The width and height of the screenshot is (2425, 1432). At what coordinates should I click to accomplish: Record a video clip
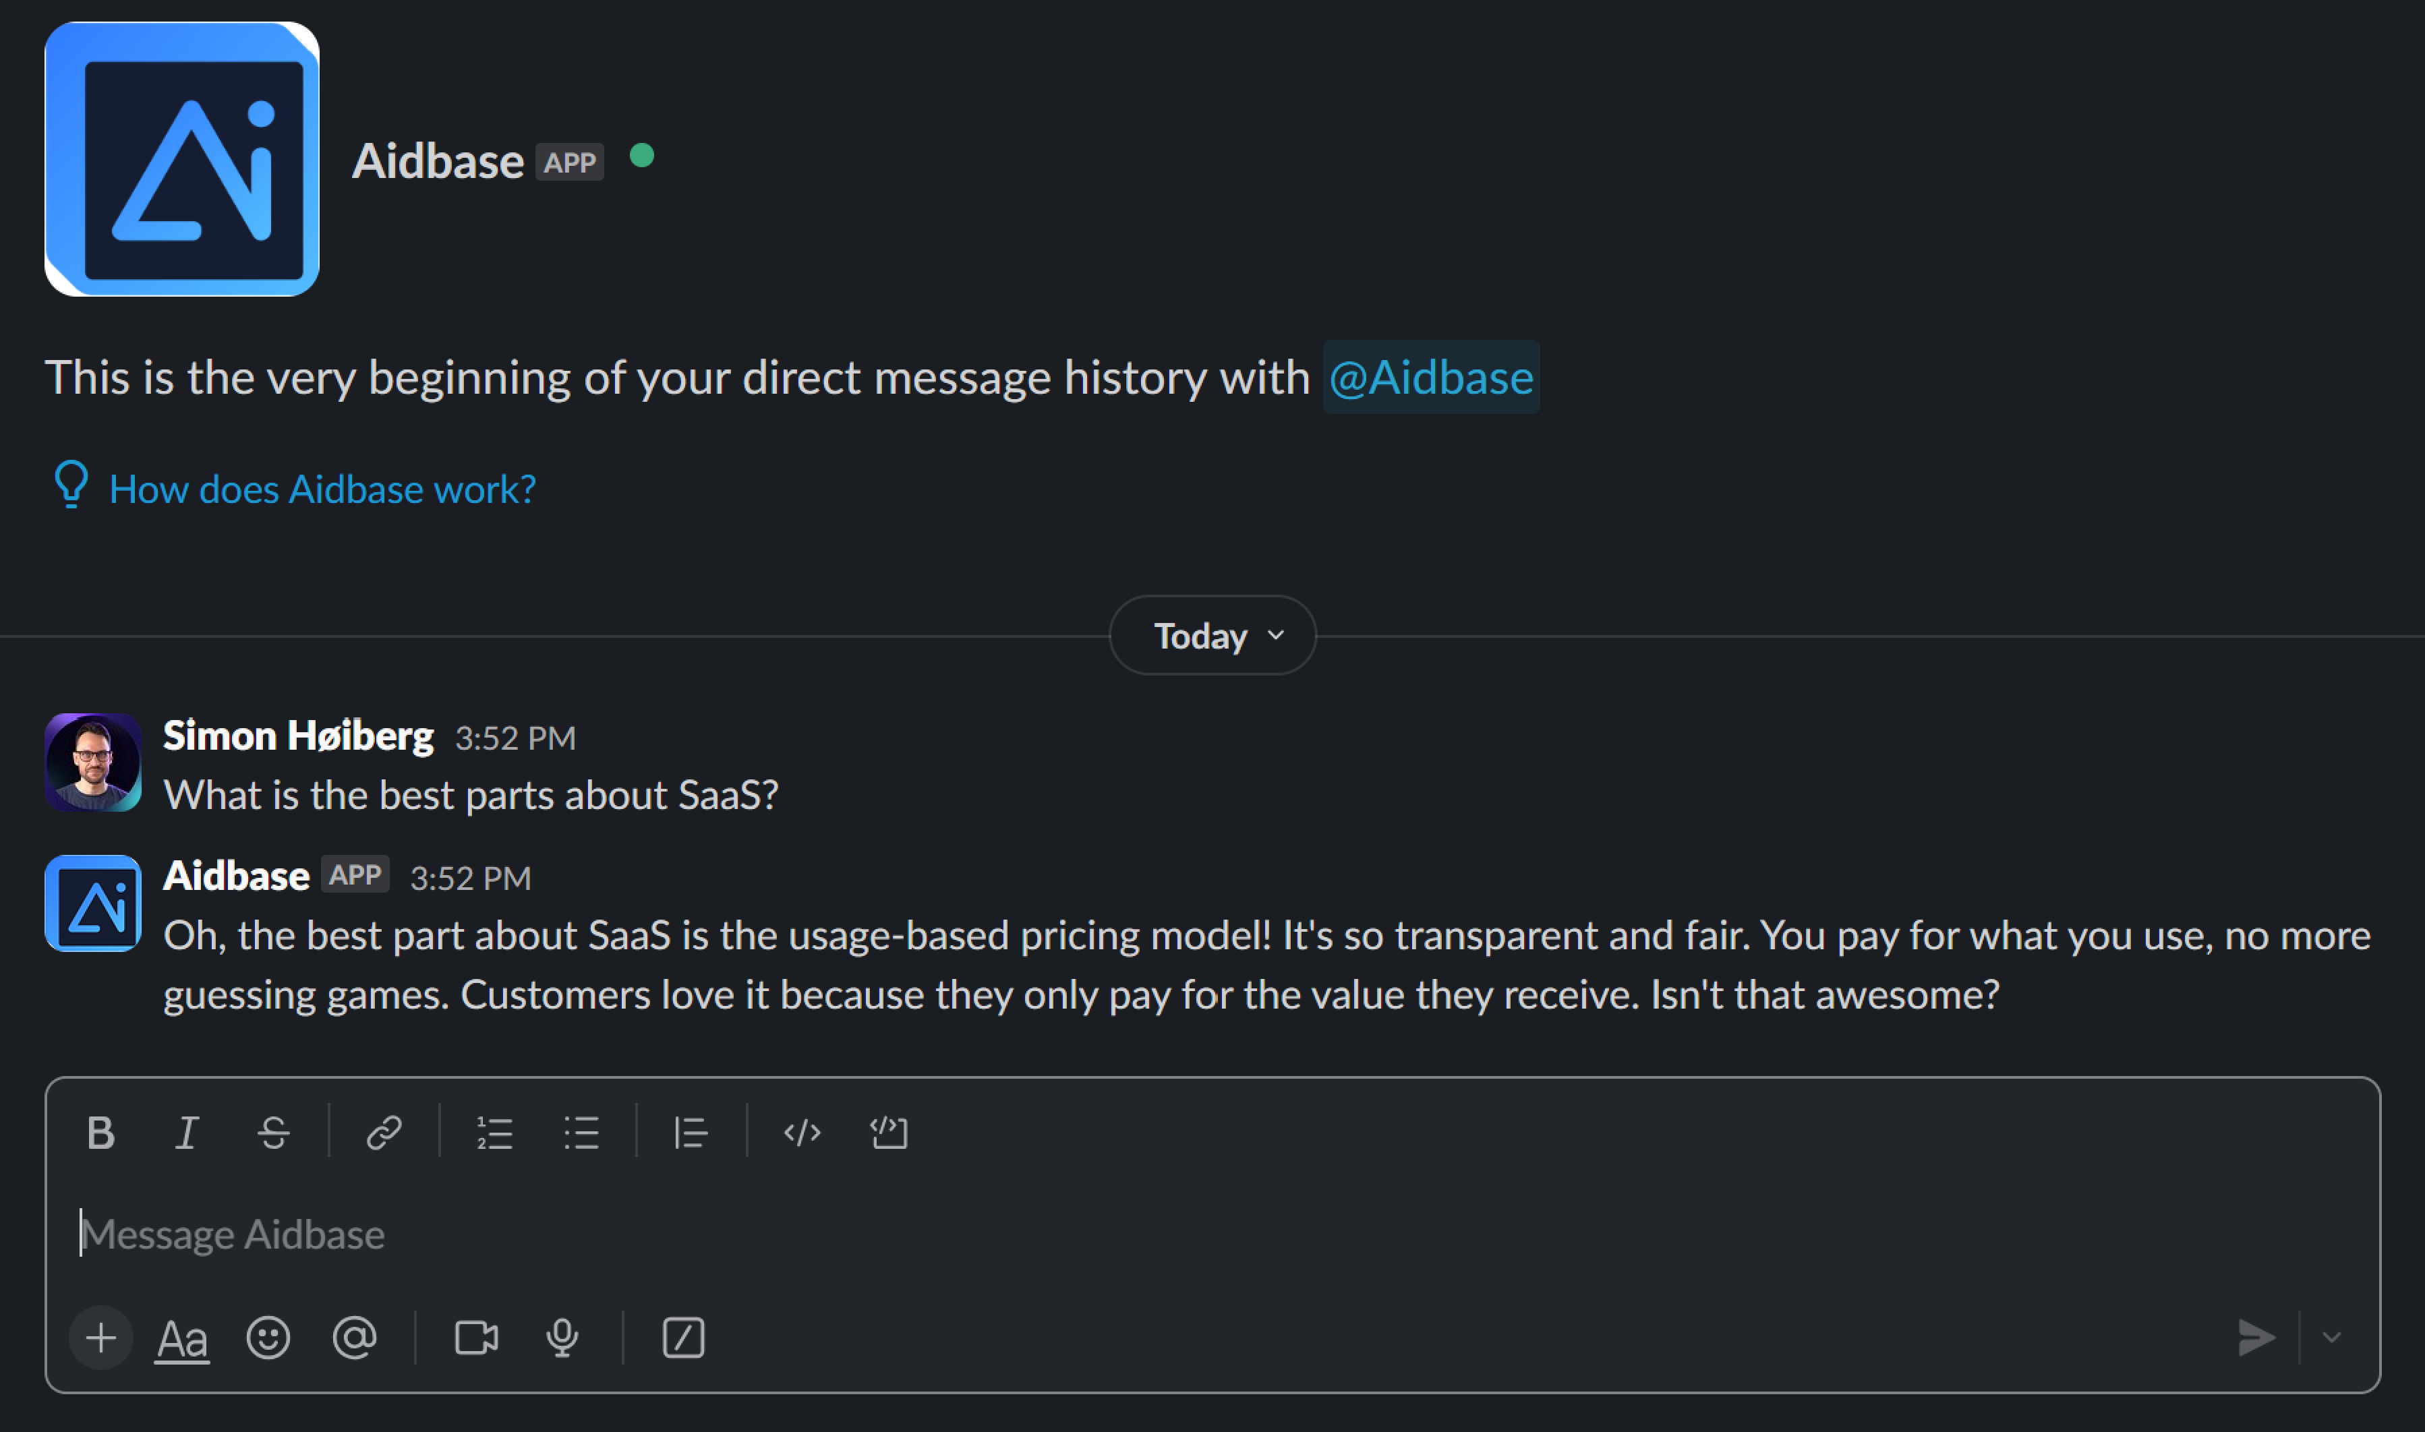click(x=475, y=1338)
